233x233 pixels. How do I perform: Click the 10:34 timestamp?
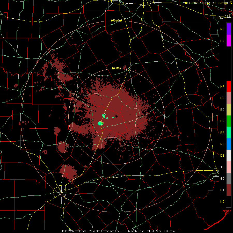[x=169, y=231]
